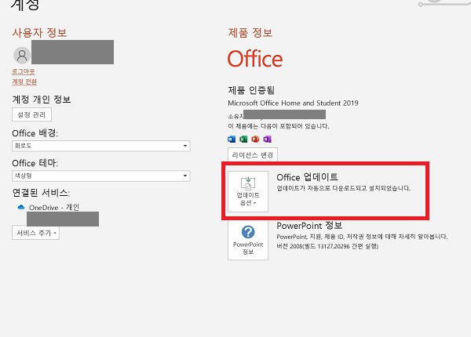Open the 서비스 추가 dropdown button
The height and width of the screenshot is (337, 471).
pyautogui.click(x=36, y=233)
